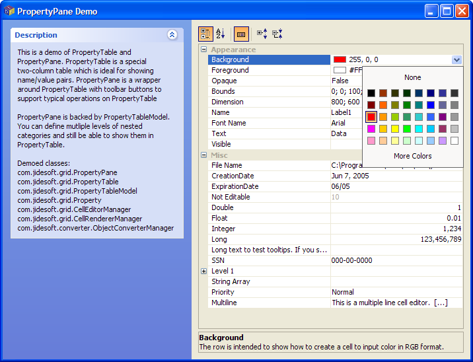This screenshot has width=473, height=362.
Task: Click the 06/05 ExpirationDate value
Action: coord(341,186)
